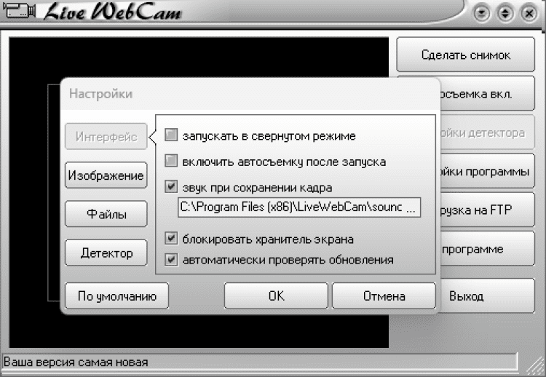Click the "съемка вкл." button in main window
This screenshot has height=377, width=546.
click(488, 94)
